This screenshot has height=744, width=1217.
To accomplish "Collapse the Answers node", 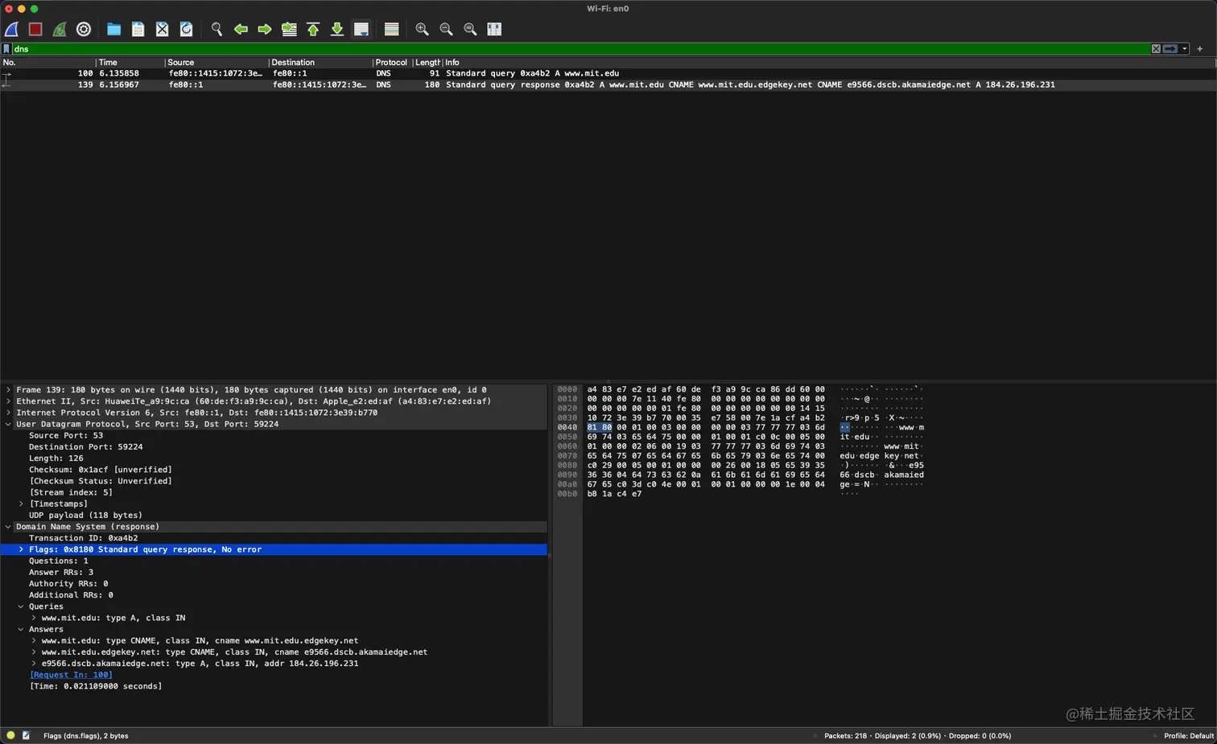I will click(x=21, y=630).
